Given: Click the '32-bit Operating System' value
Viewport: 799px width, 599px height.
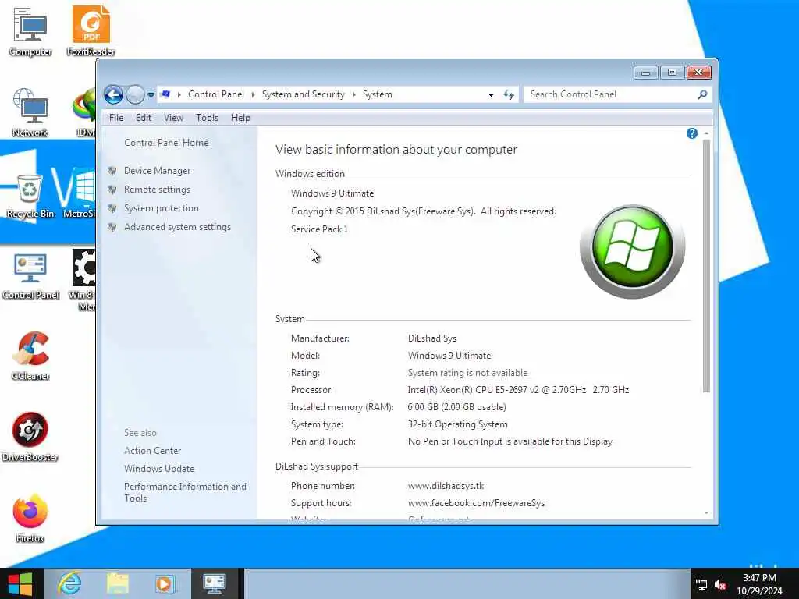Looking at the screenshot, I should pos(457,424).
